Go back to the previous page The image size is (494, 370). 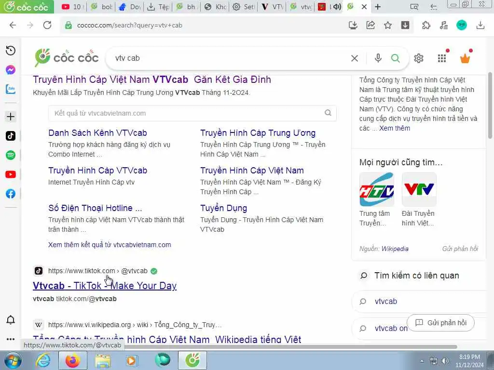[x=13, y=25]
